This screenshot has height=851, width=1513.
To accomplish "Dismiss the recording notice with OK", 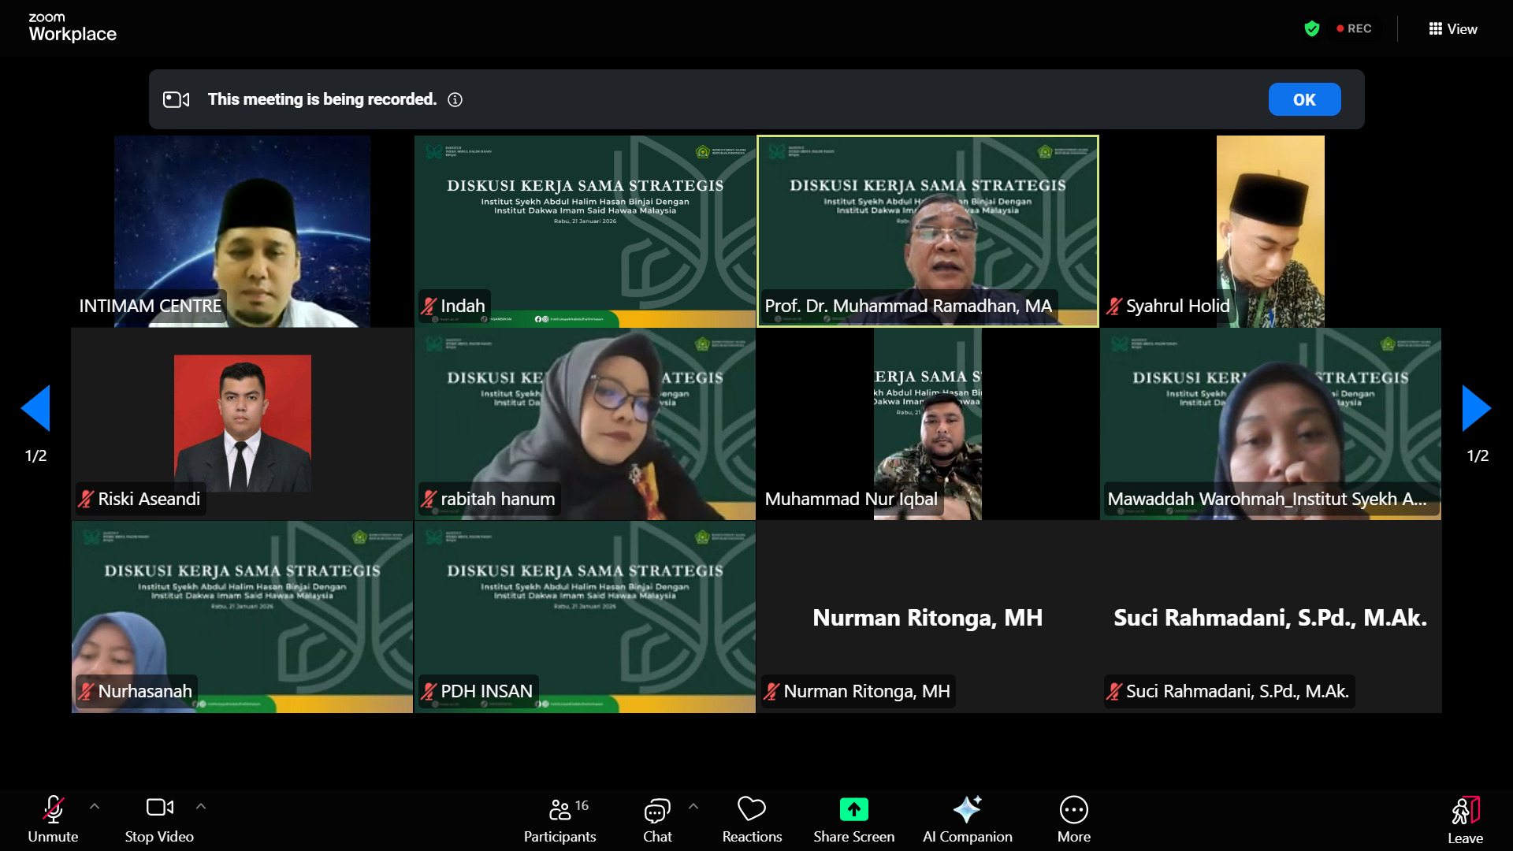I will point(1304,99).
